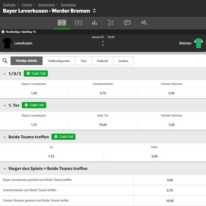Screen dimensions: 206x206
Task: Select Leverkusen gewinnt und Beide treffen 2,90
Action: [x=170, y=180]
